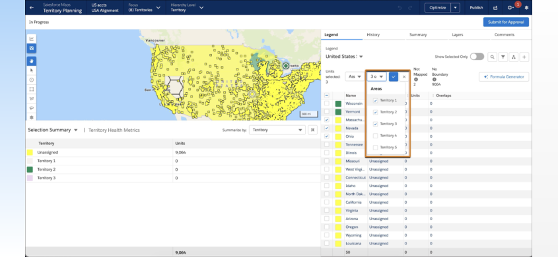Click the blue checkmark confirm button
This screenshot has width=558, height=257.
pos(393,76)
